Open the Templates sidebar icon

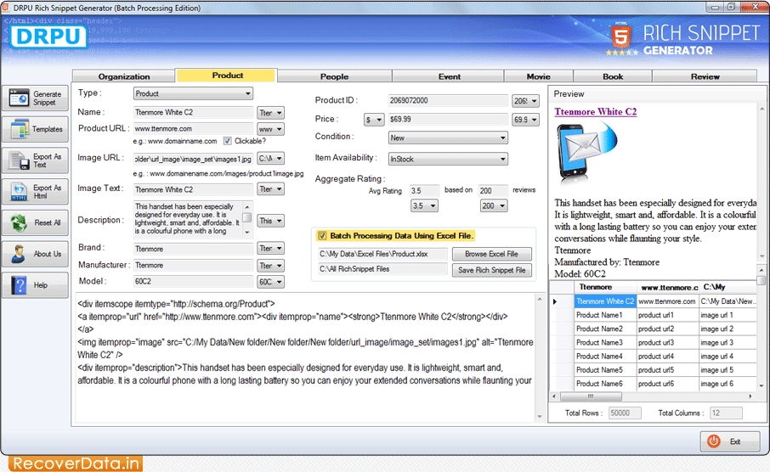(x=20, y=129)
